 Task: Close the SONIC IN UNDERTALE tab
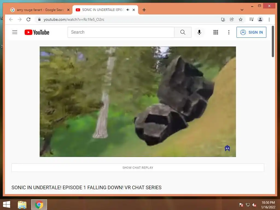133,10
